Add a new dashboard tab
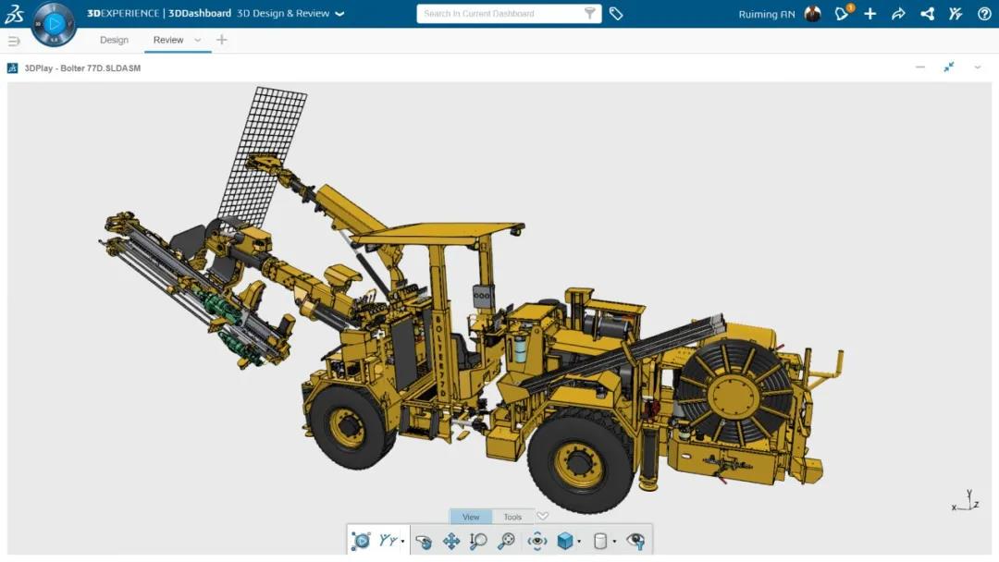Image resolution: width=999 pixels, height=562 pixels. pyautogui.click(x=222, y=40)
